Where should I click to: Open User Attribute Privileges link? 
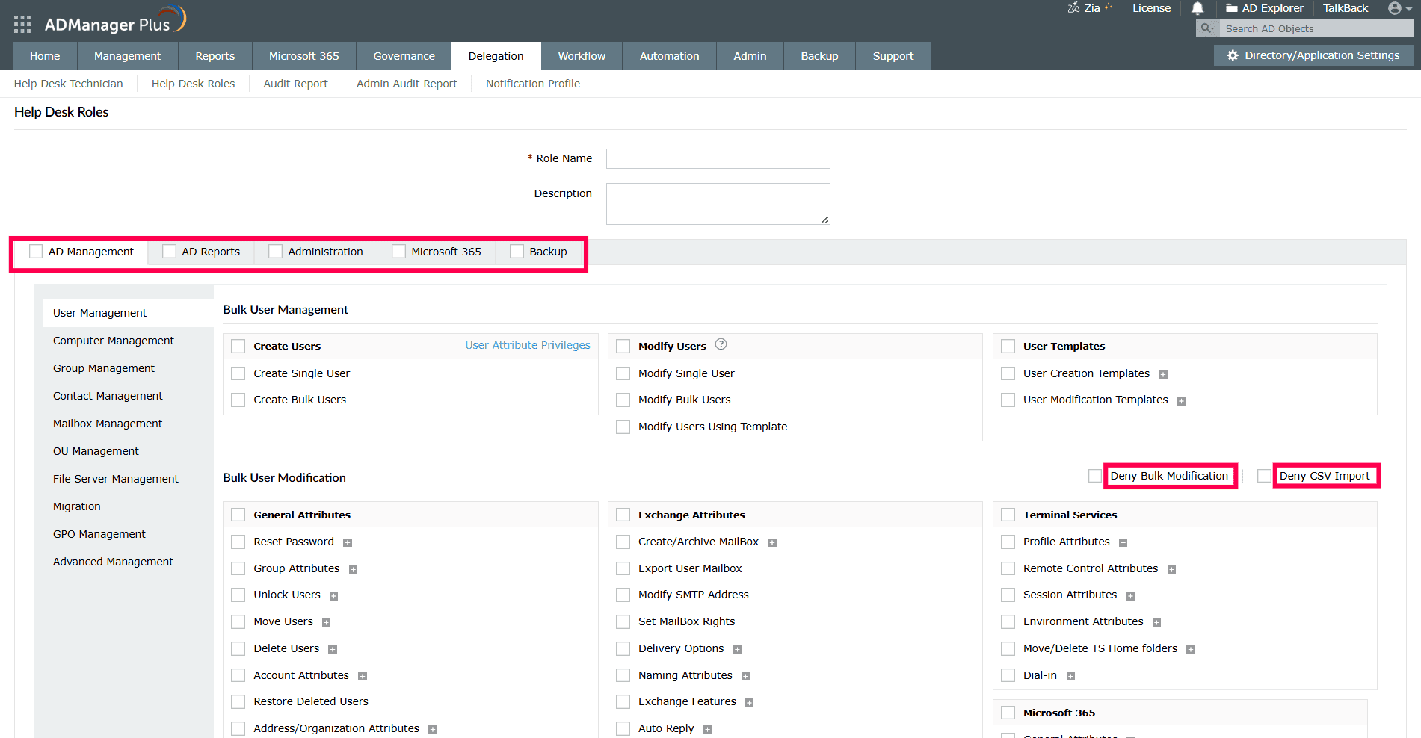tap(528, 345)
